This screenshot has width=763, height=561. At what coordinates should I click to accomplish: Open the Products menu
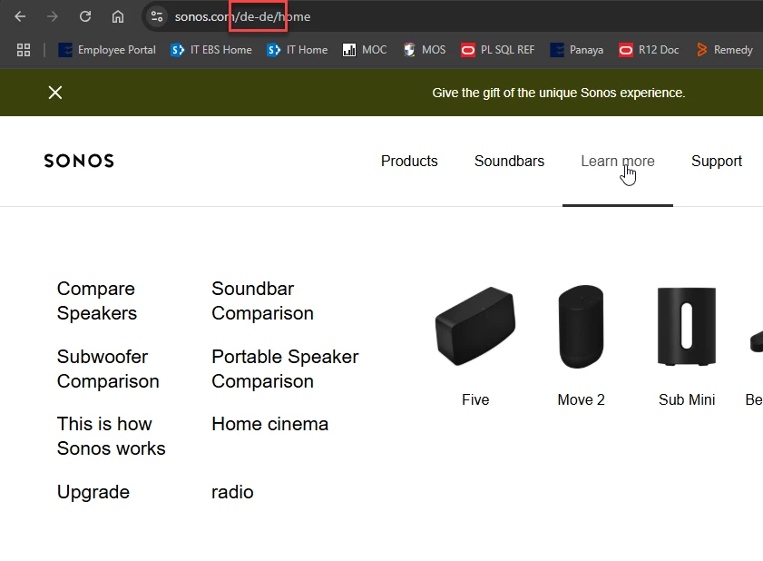(409, 162)
